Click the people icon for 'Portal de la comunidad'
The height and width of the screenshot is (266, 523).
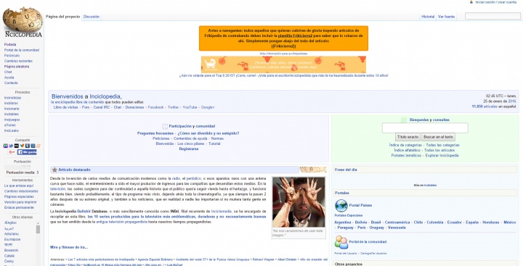[341, 242]
